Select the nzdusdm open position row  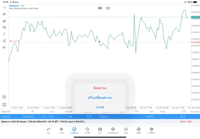point(100,117)
